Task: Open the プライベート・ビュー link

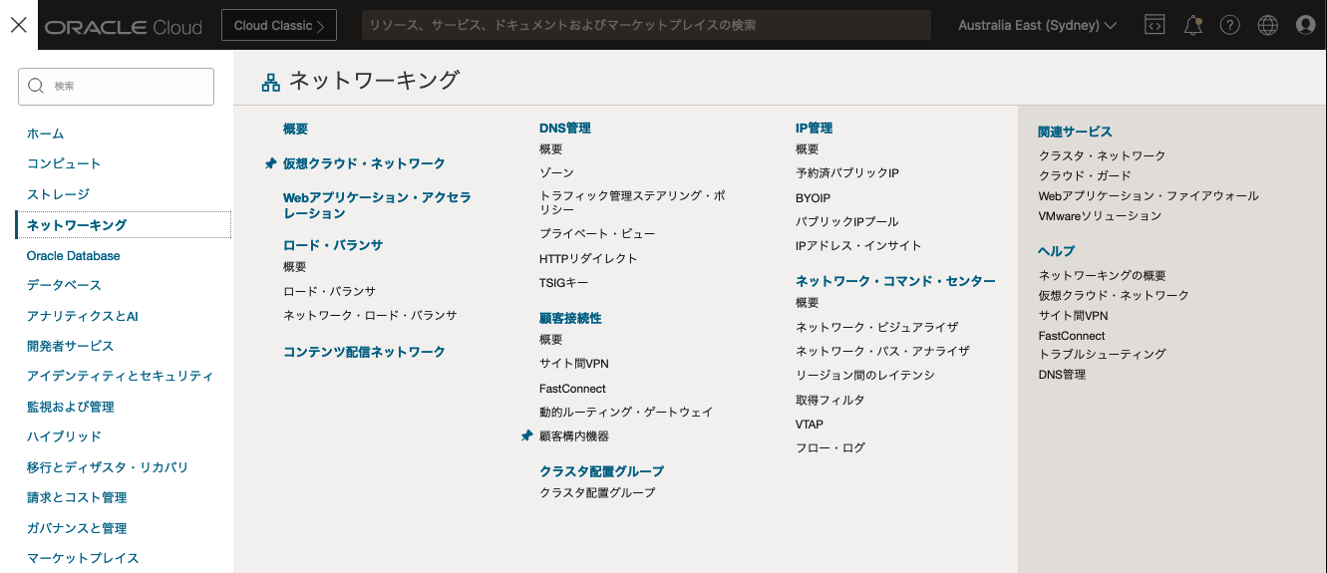Action: tap(597, 234)
